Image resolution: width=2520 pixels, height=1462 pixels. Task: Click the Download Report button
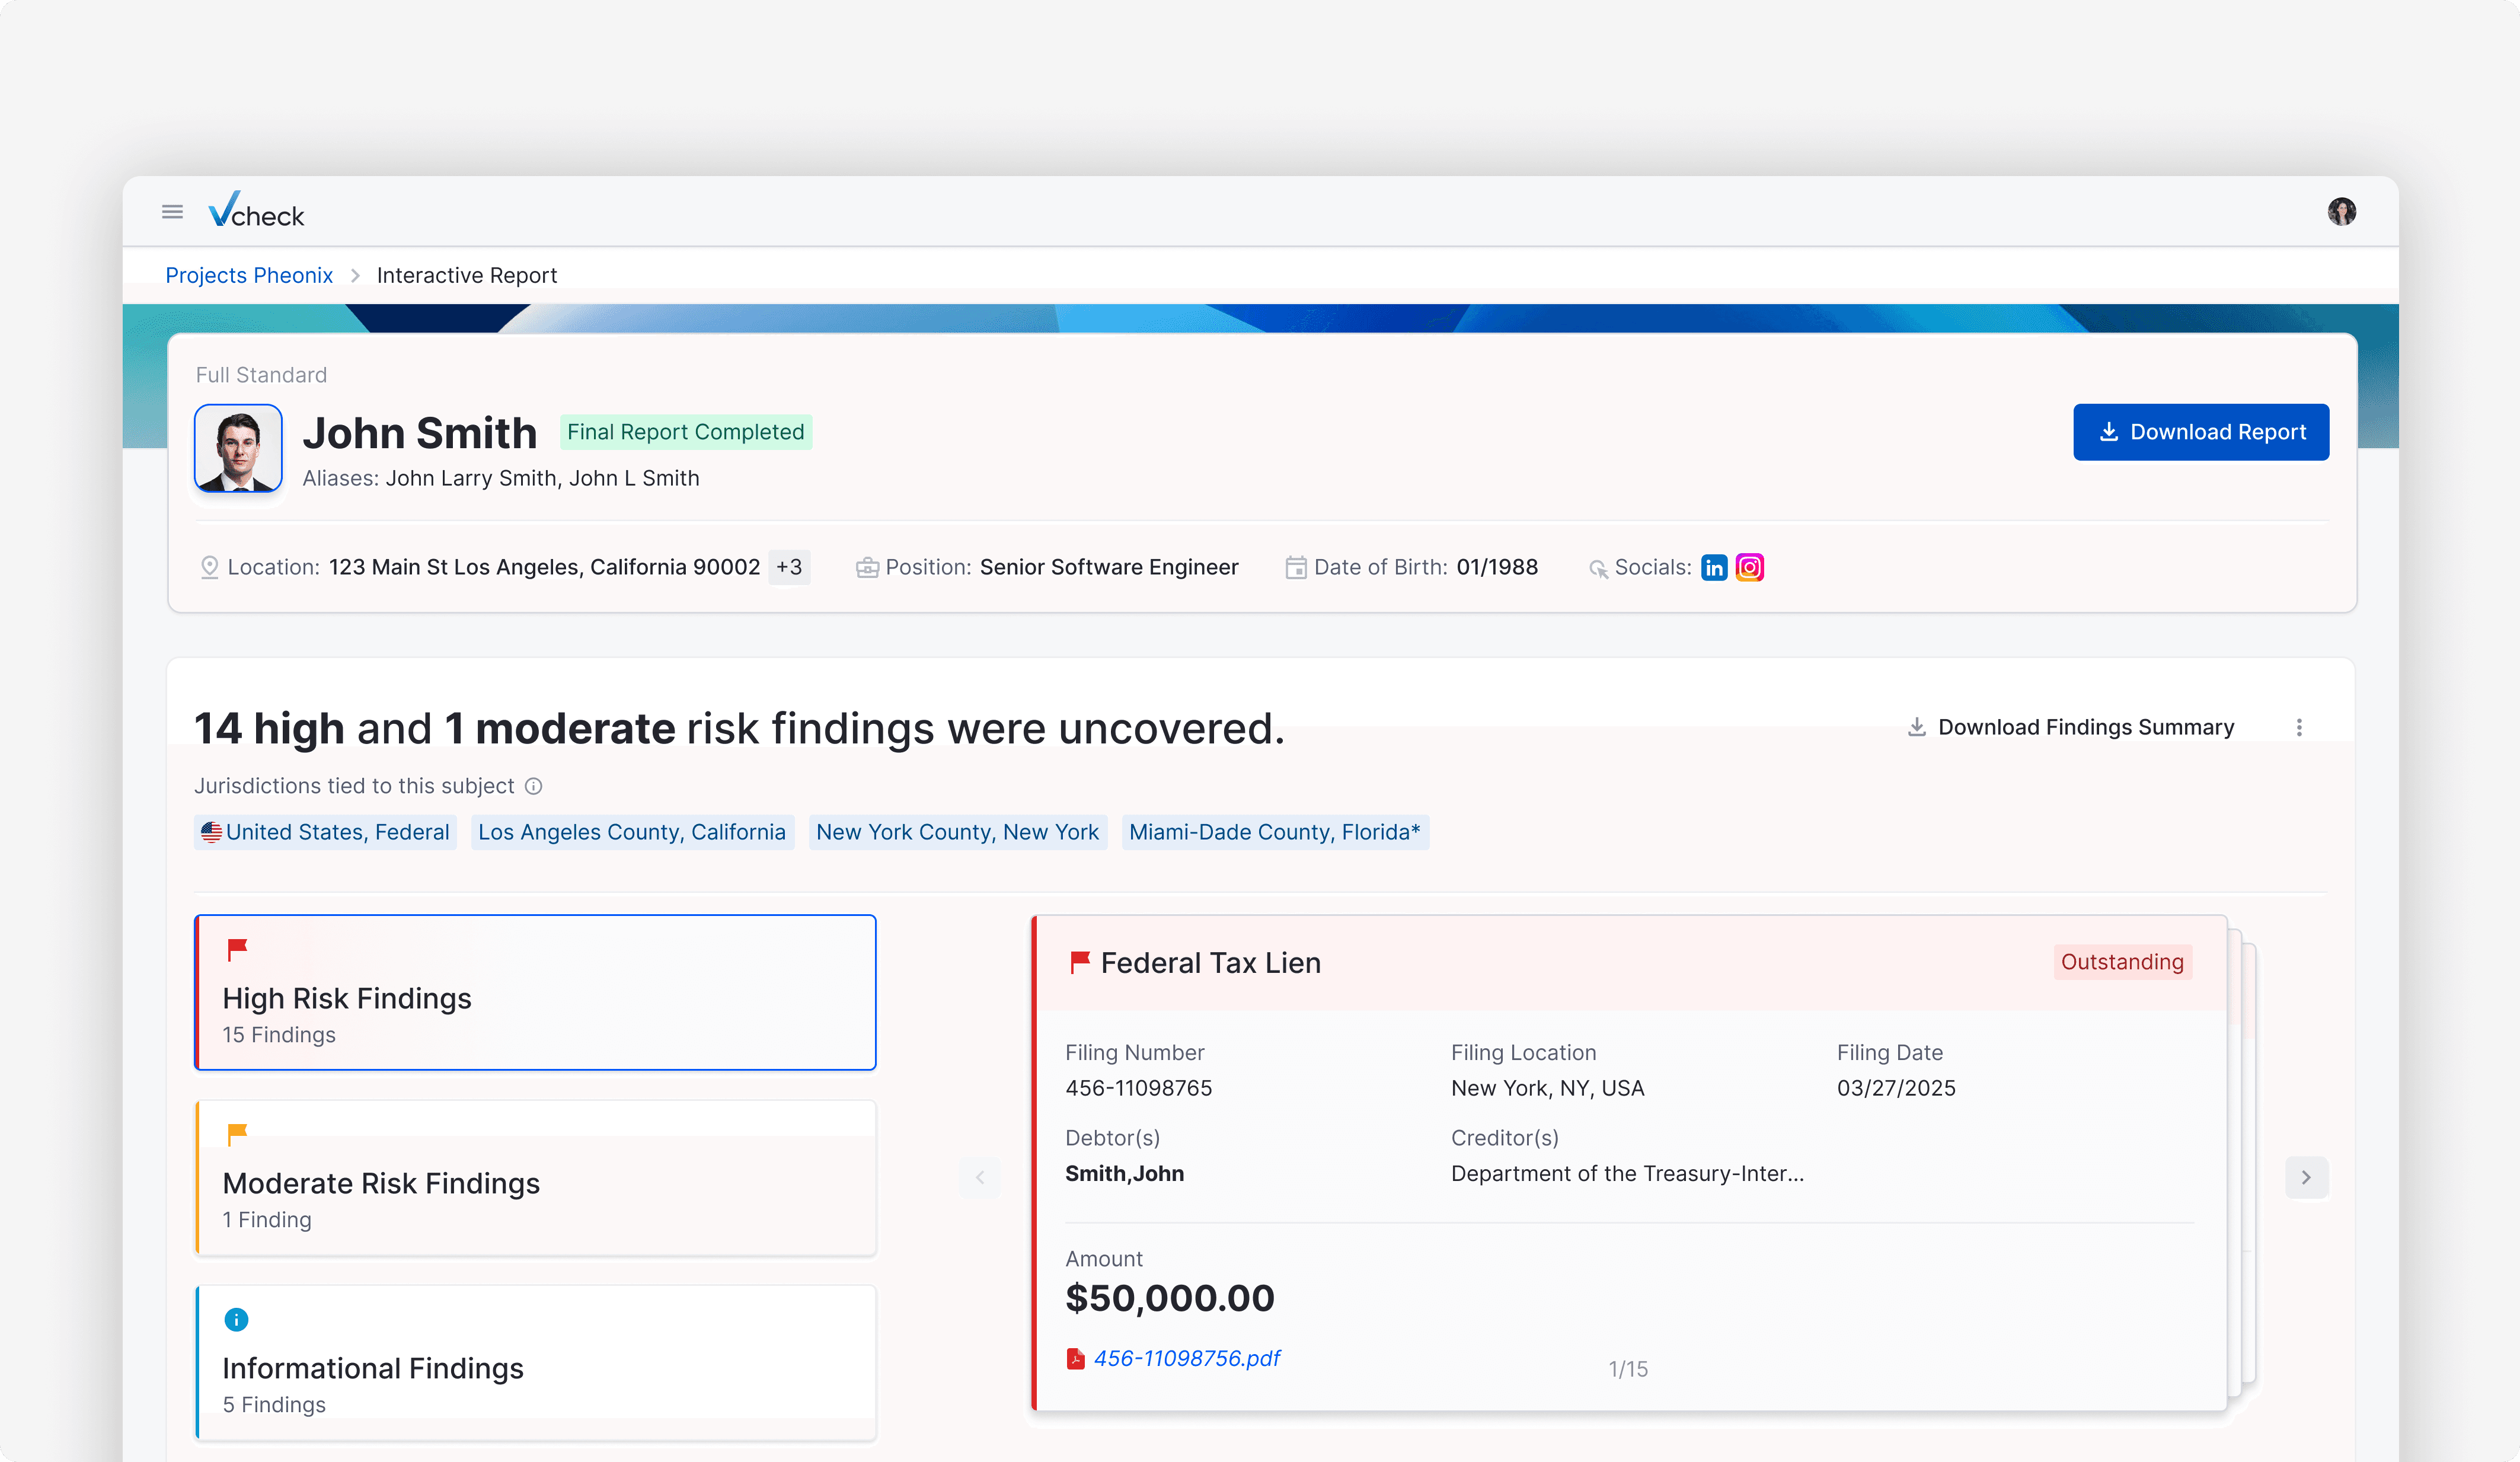[x=2201, y=432]
